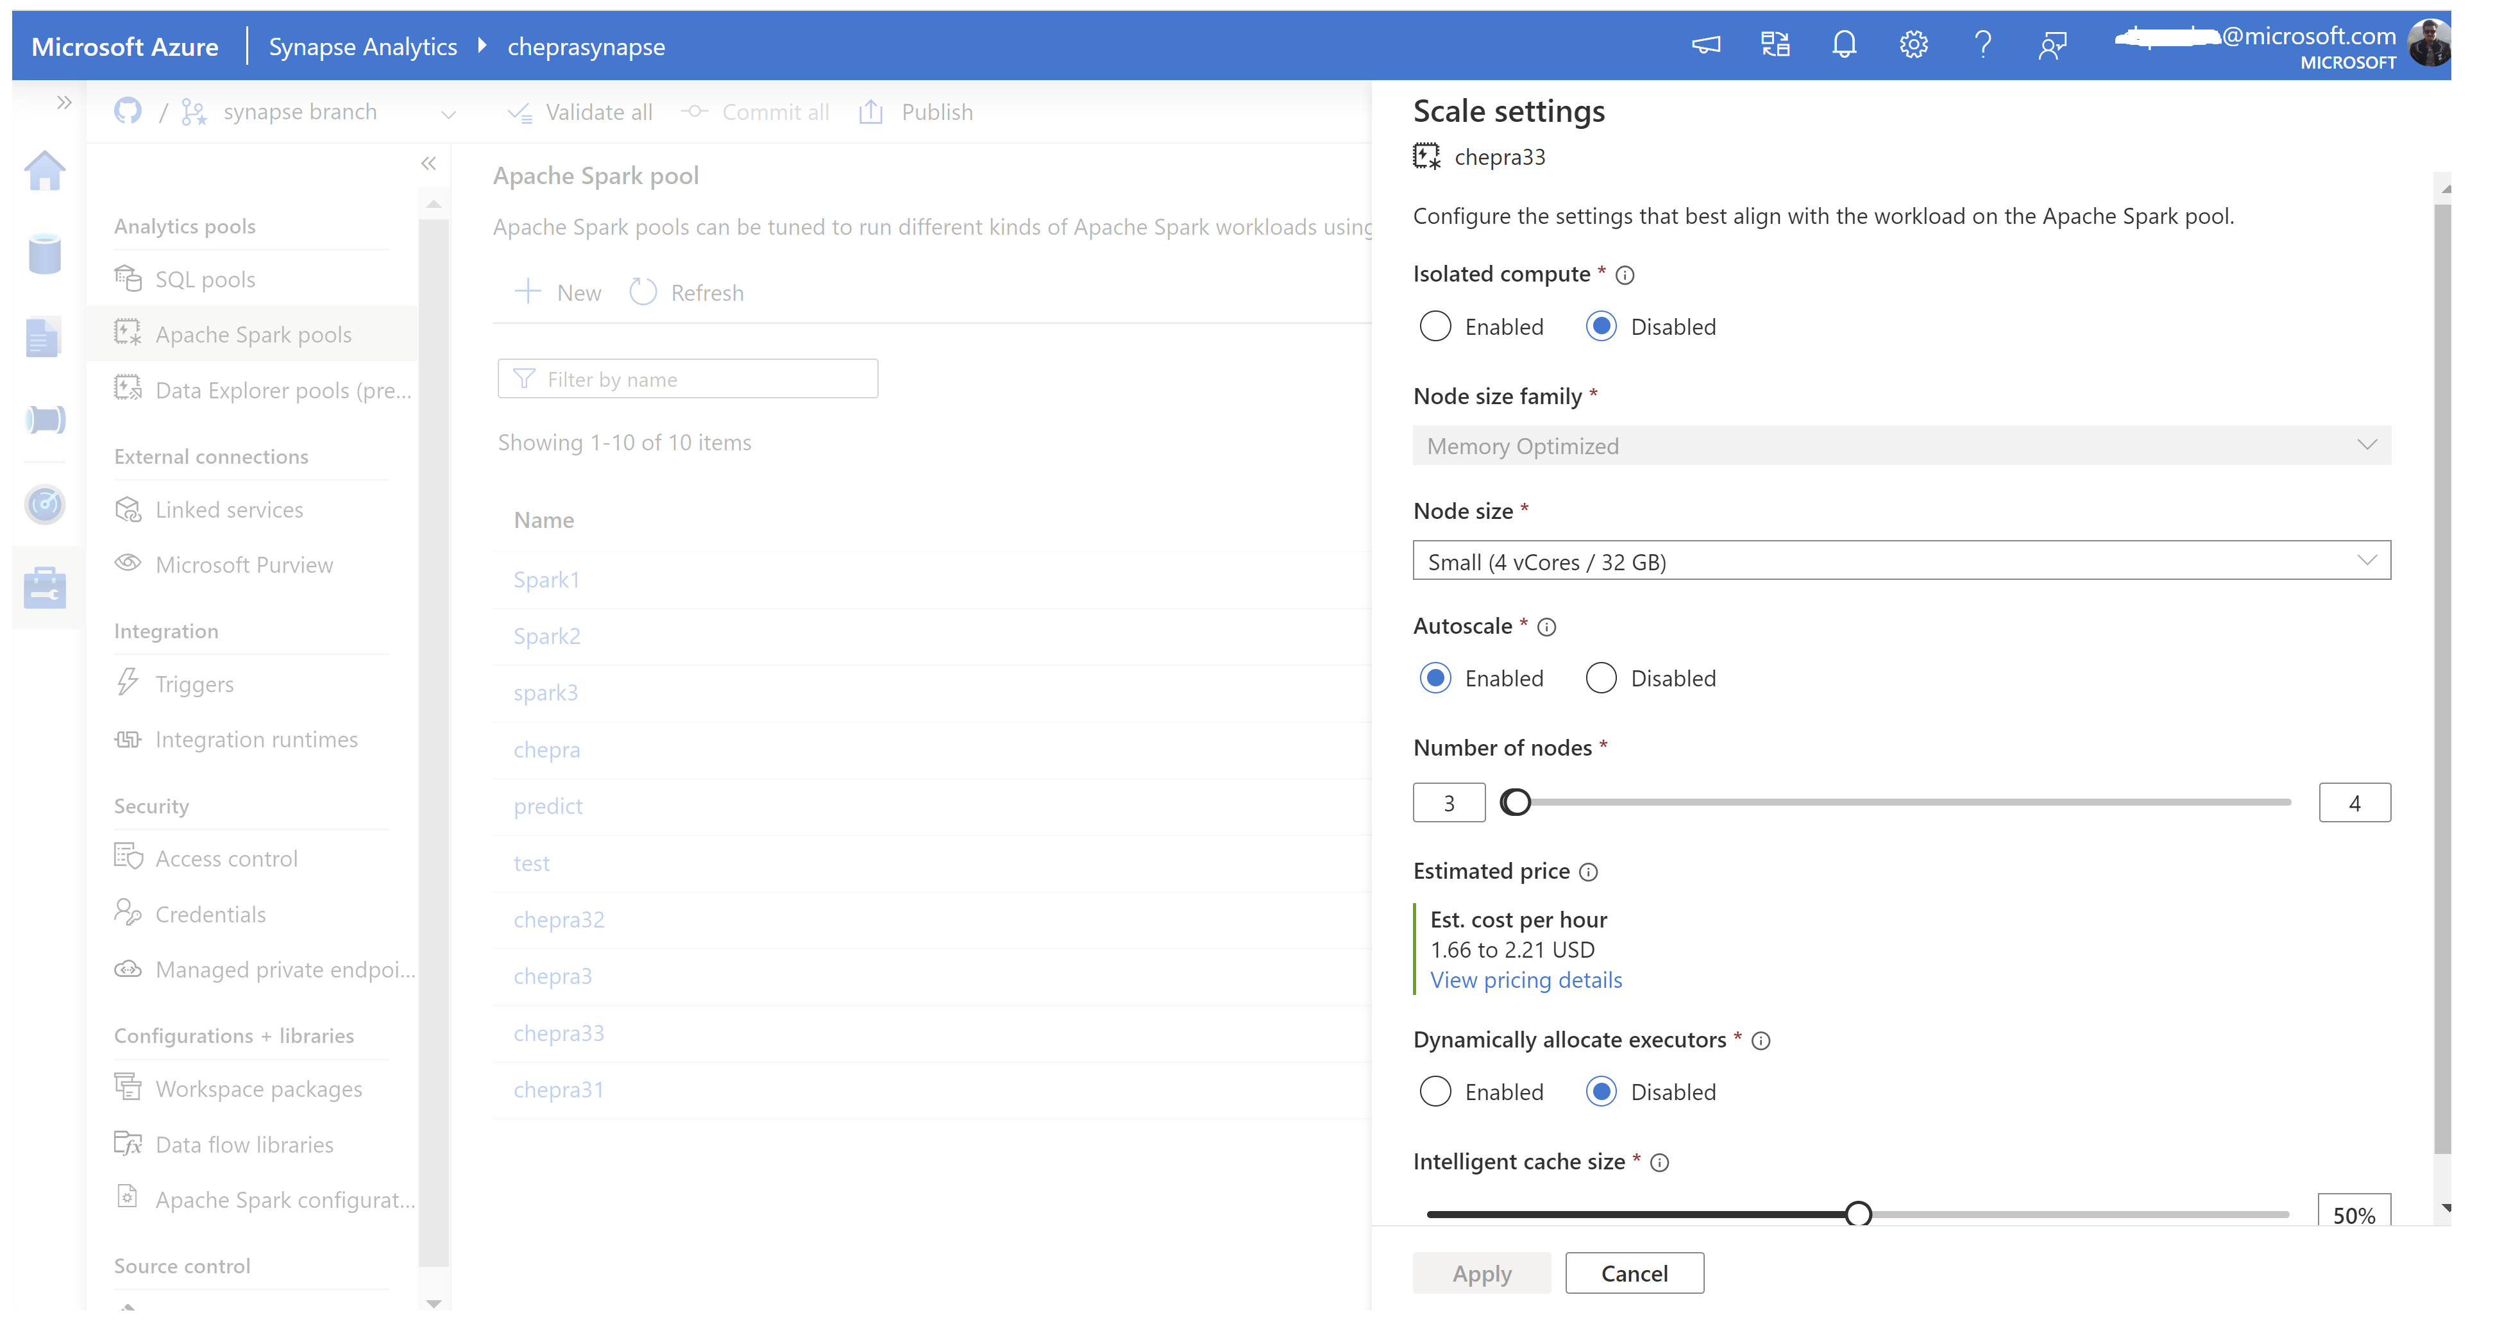Open the directory switcher icon in header
2502x1331 pixels.
[1775, 45]
